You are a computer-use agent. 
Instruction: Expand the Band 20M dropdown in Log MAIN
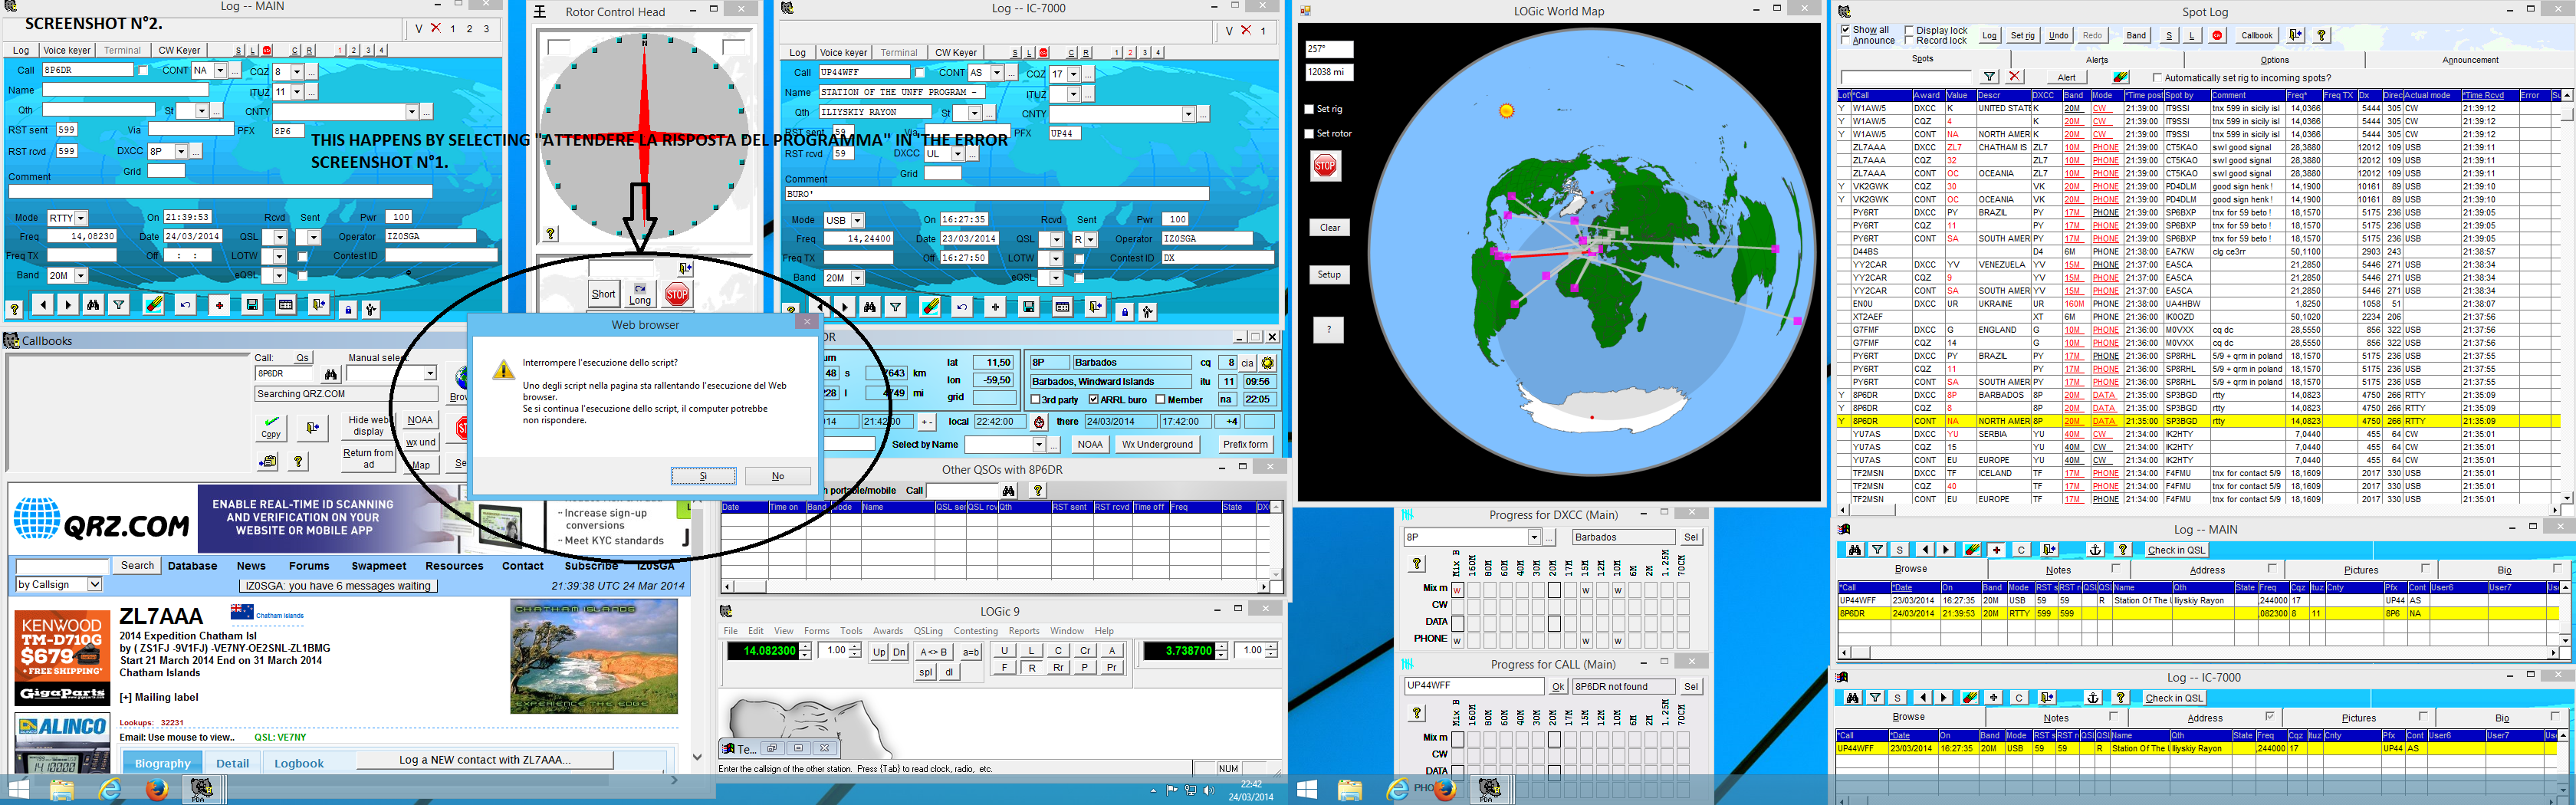(x=81, y=276)
